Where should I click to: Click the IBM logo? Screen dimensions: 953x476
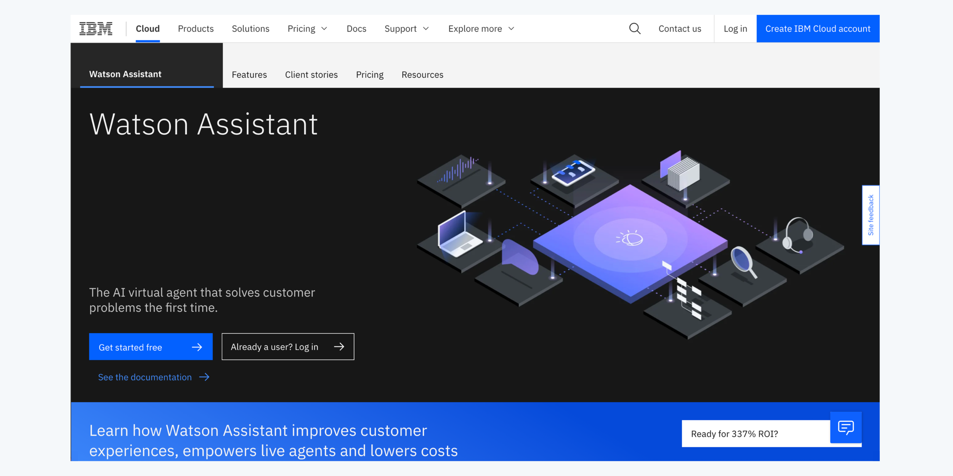[x=96, y=29]
